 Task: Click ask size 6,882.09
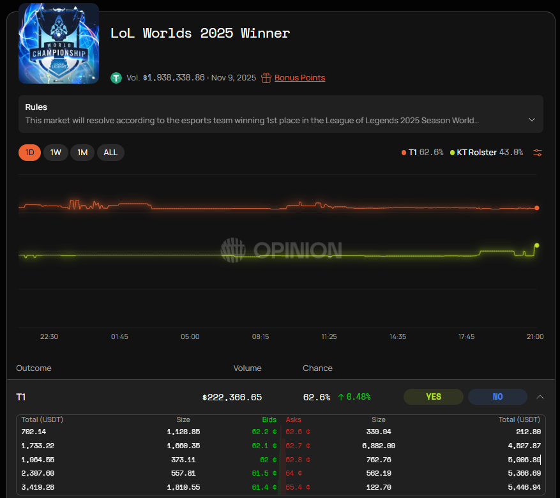click(x=379, y=446)
